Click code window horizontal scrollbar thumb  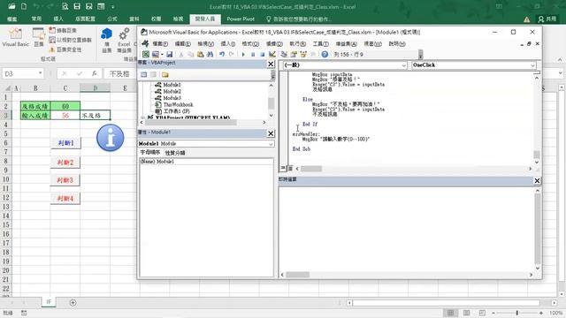[311, 169]
